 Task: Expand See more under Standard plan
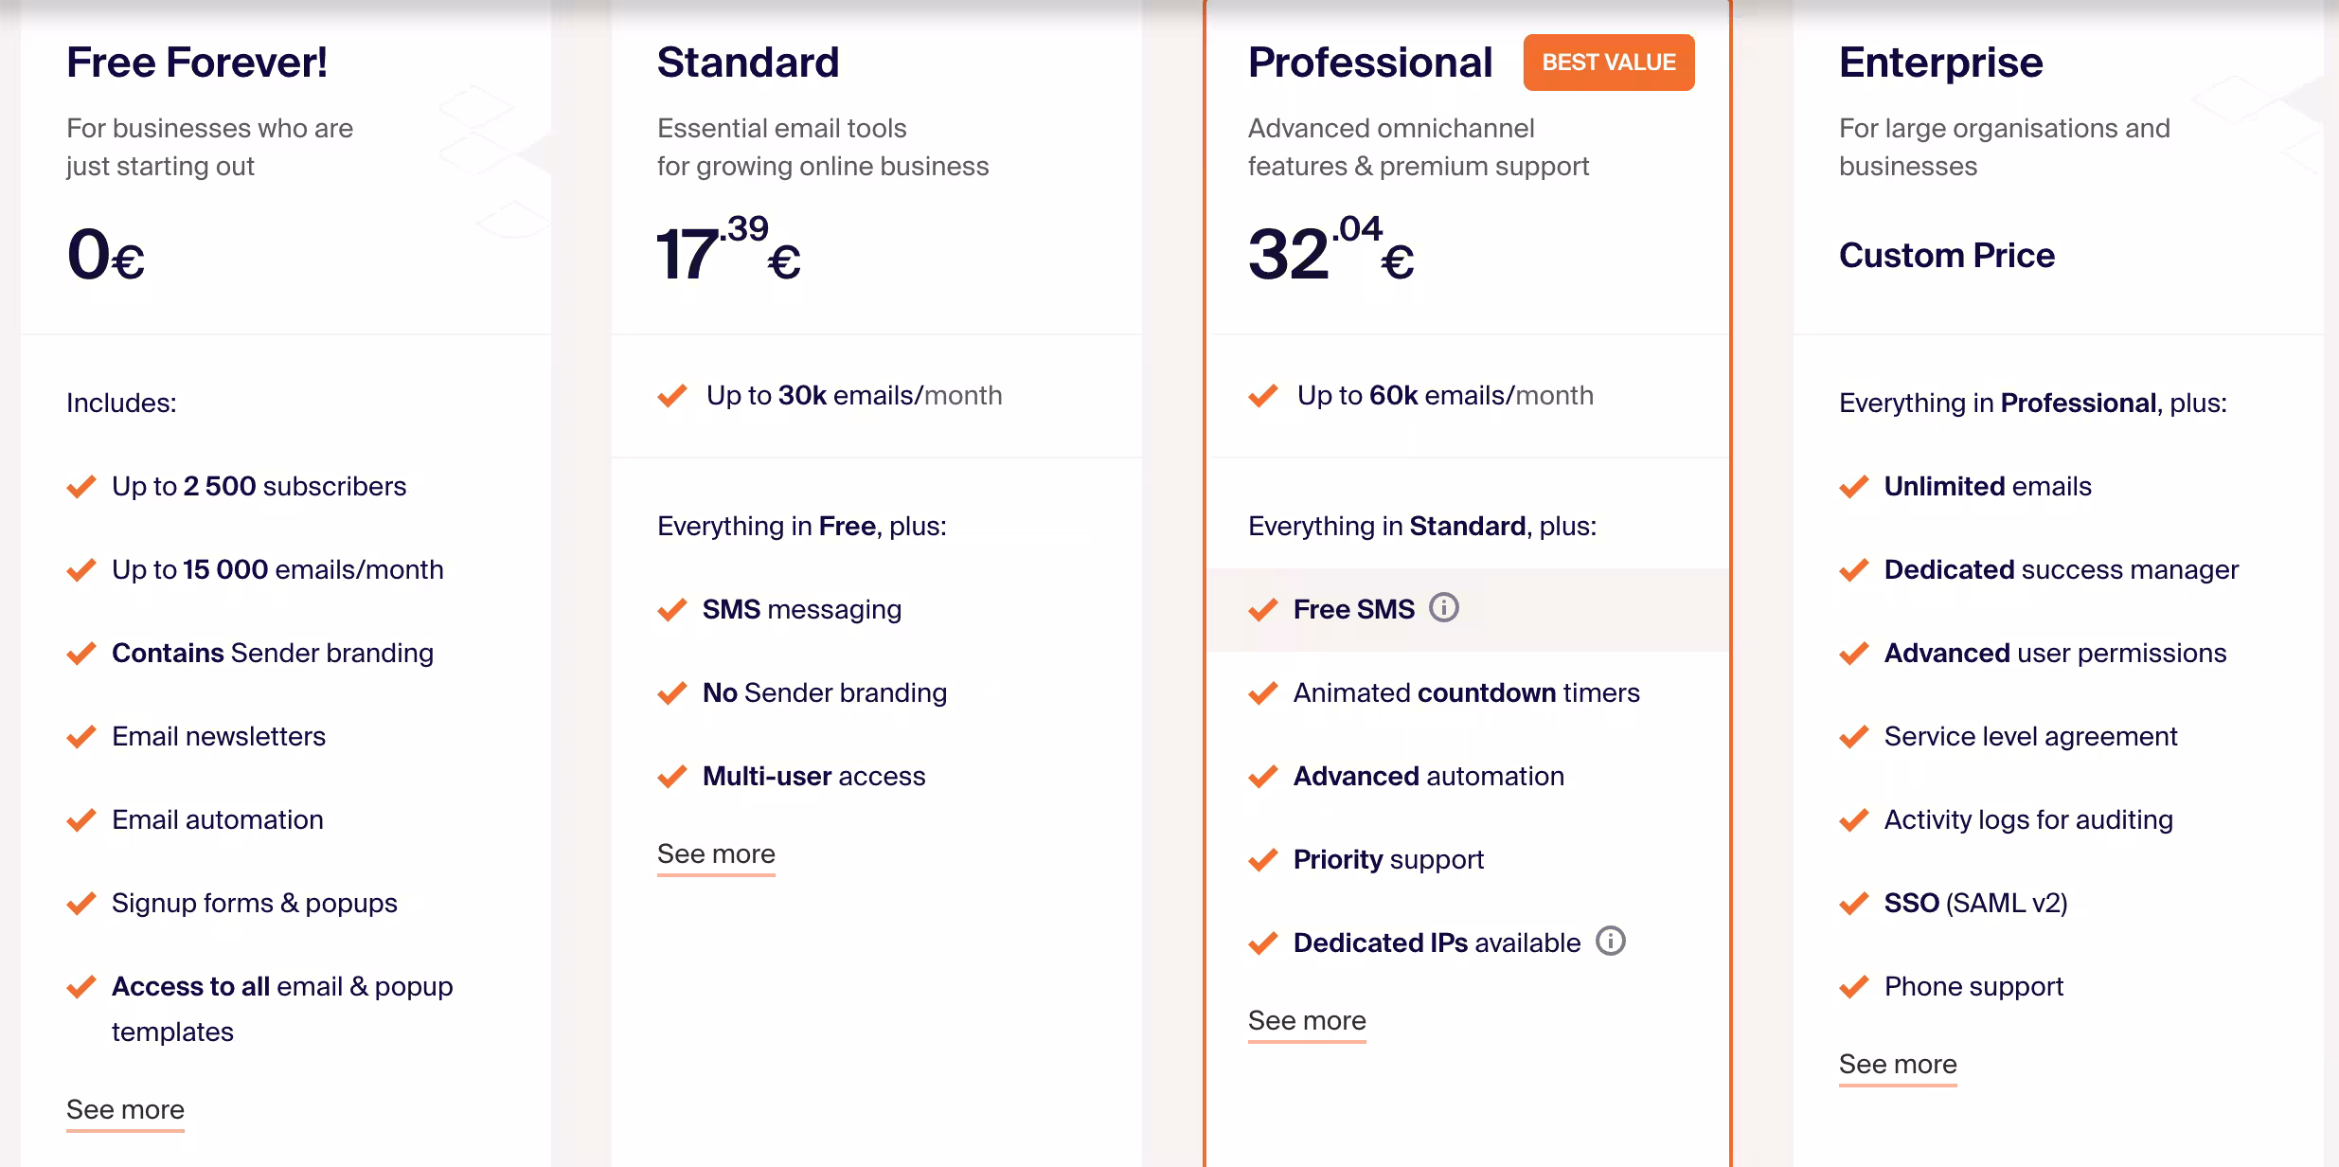[716, 853]
